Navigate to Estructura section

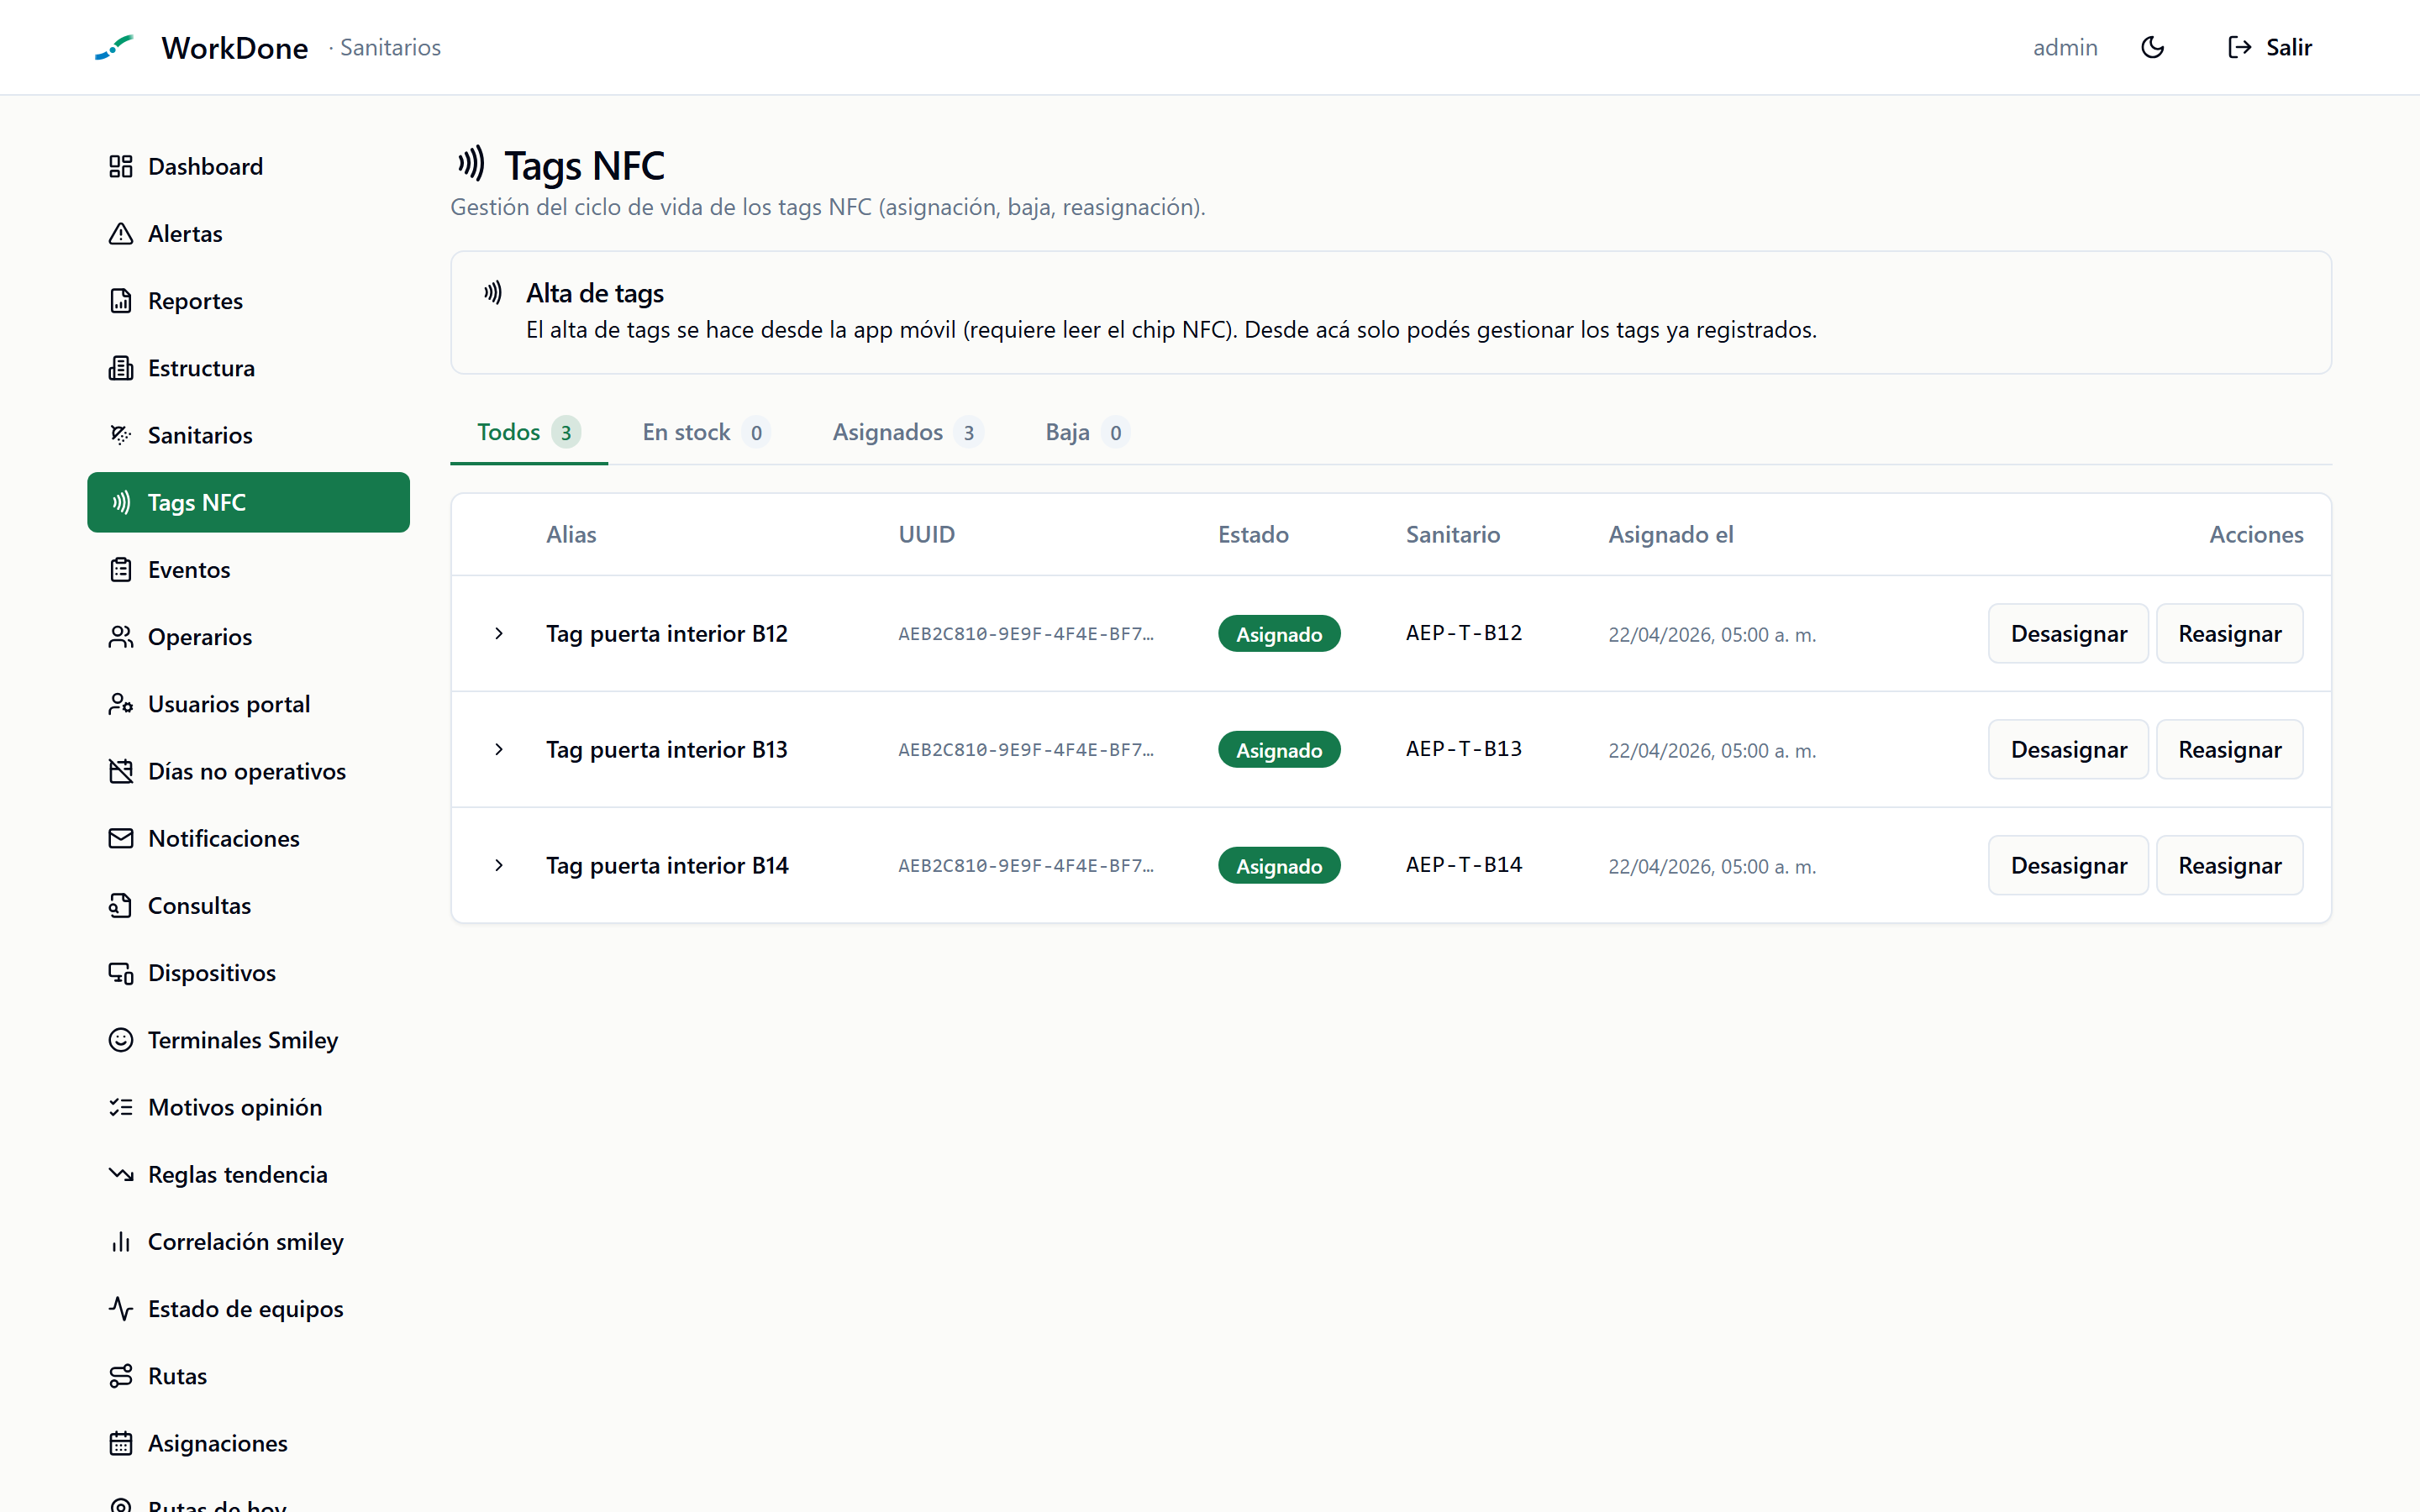point(248,368)
